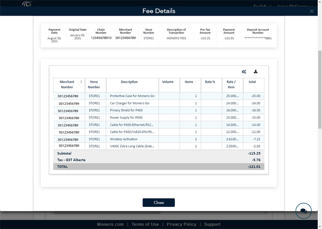Image resolution: width=322 pixels, height=229 pixels.
Task: Click Original Date January 03, 2031 value
Action: coord(77,37)
